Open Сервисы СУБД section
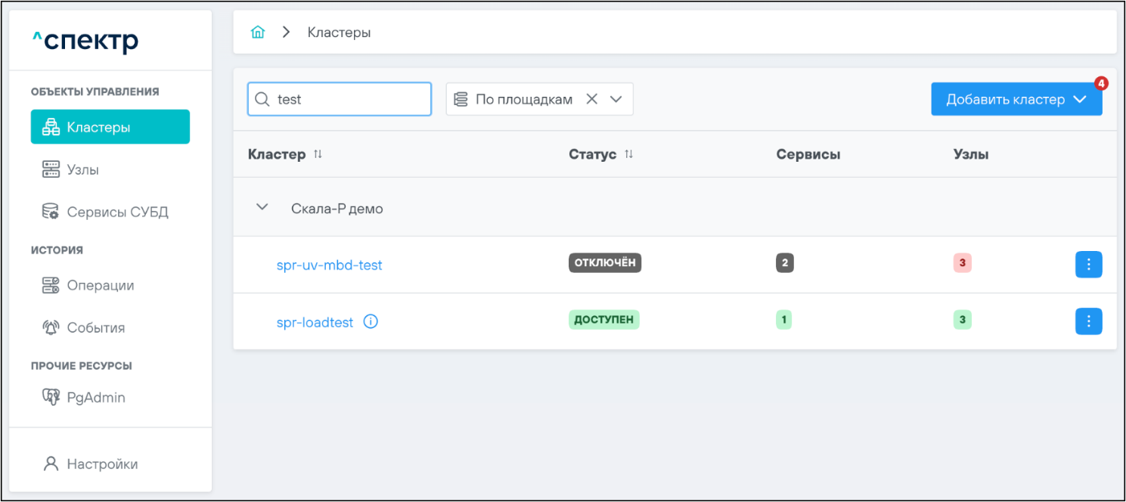The height and width of the screenshot is (502, 1126). click(116, 212)
